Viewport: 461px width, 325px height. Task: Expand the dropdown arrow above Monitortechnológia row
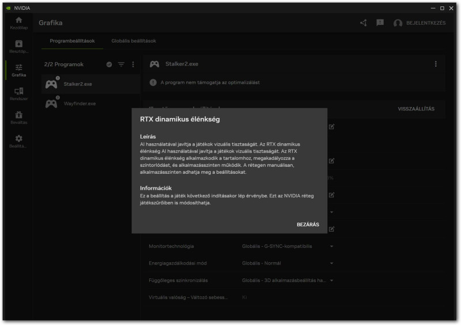tap(332, 212)
